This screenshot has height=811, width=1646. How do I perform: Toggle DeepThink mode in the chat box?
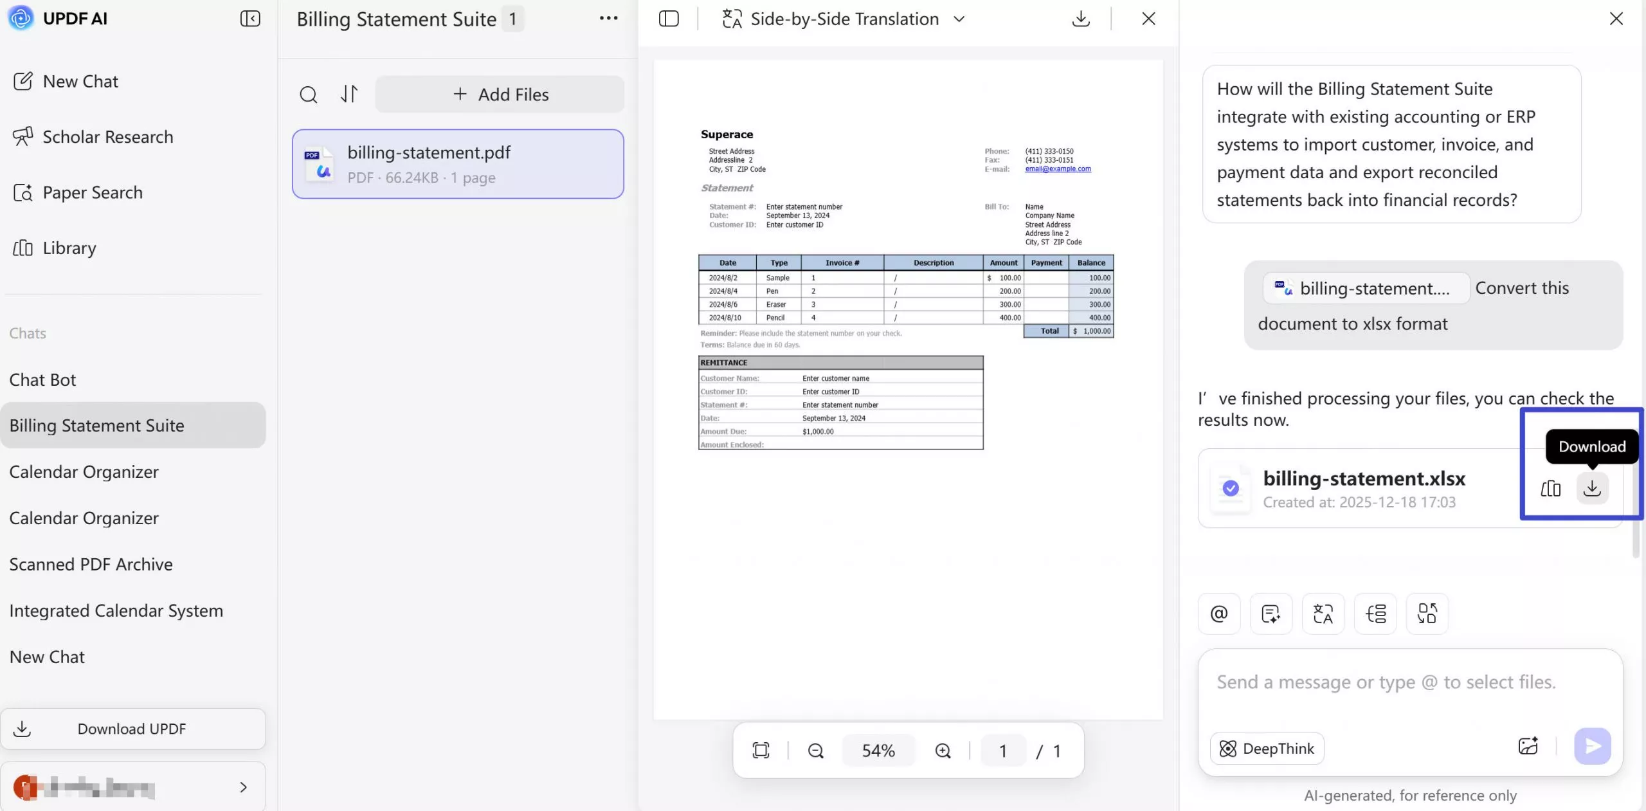(1266, 748)
